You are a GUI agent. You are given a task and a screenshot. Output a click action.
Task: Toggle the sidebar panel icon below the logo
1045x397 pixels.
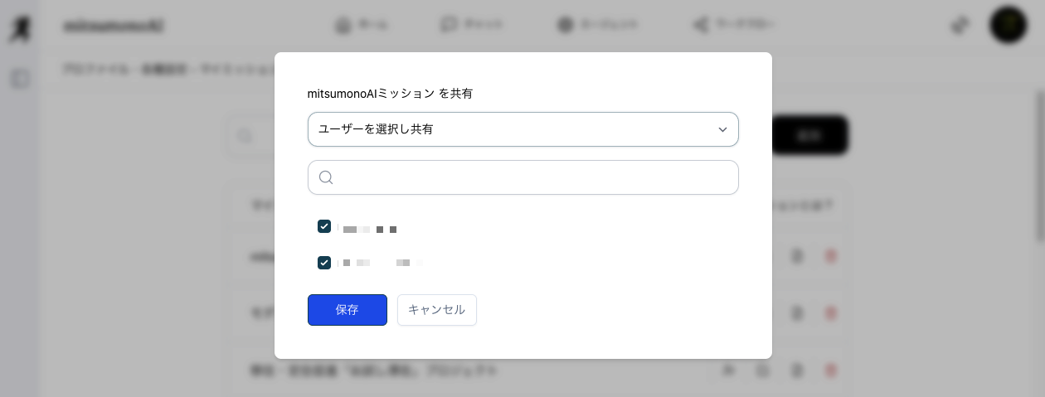(20, 79)
